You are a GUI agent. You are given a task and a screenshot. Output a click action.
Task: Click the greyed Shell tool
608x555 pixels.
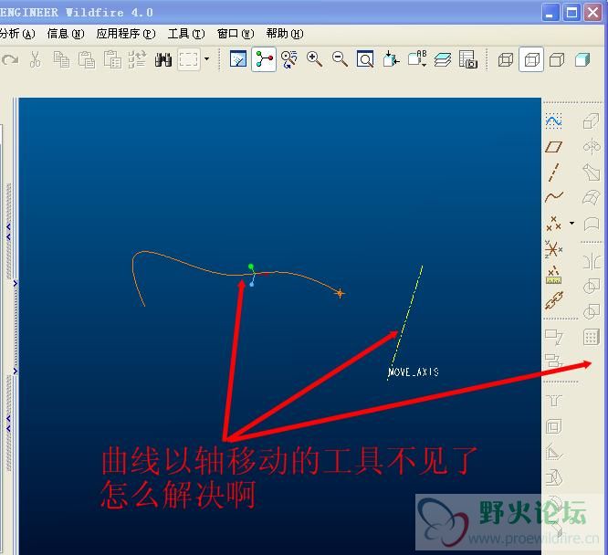pyautogui.click(x=554, y=426)
